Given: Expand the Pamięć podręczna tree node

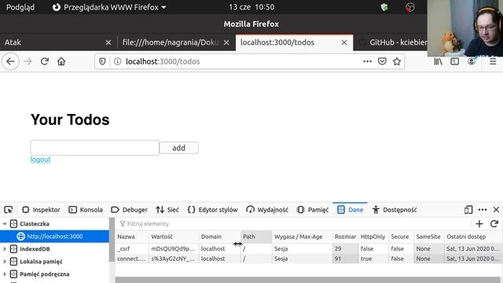Looking at the screenshot, I should click(5, 274).
